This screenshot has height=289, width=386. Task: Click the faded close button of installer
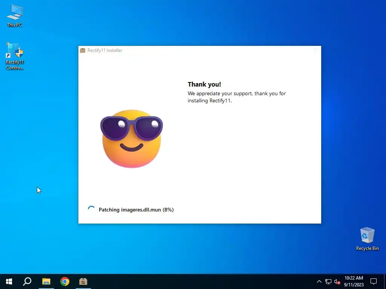[x=315, y=50]
